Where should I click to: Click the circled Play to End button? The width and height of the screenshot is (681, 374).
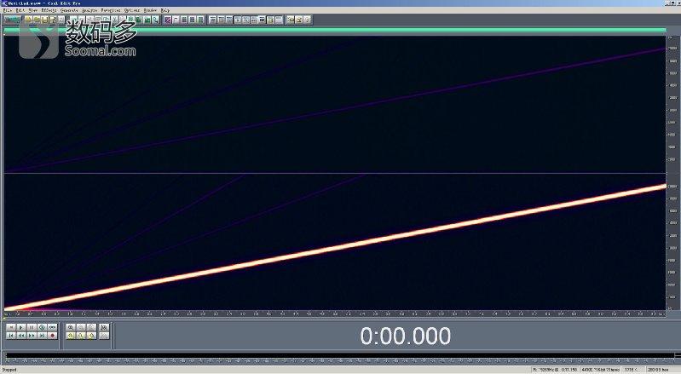pos(42,327)
